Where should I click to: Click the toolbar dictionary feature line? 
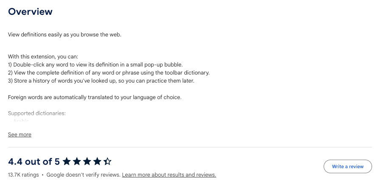pos(109,73)
